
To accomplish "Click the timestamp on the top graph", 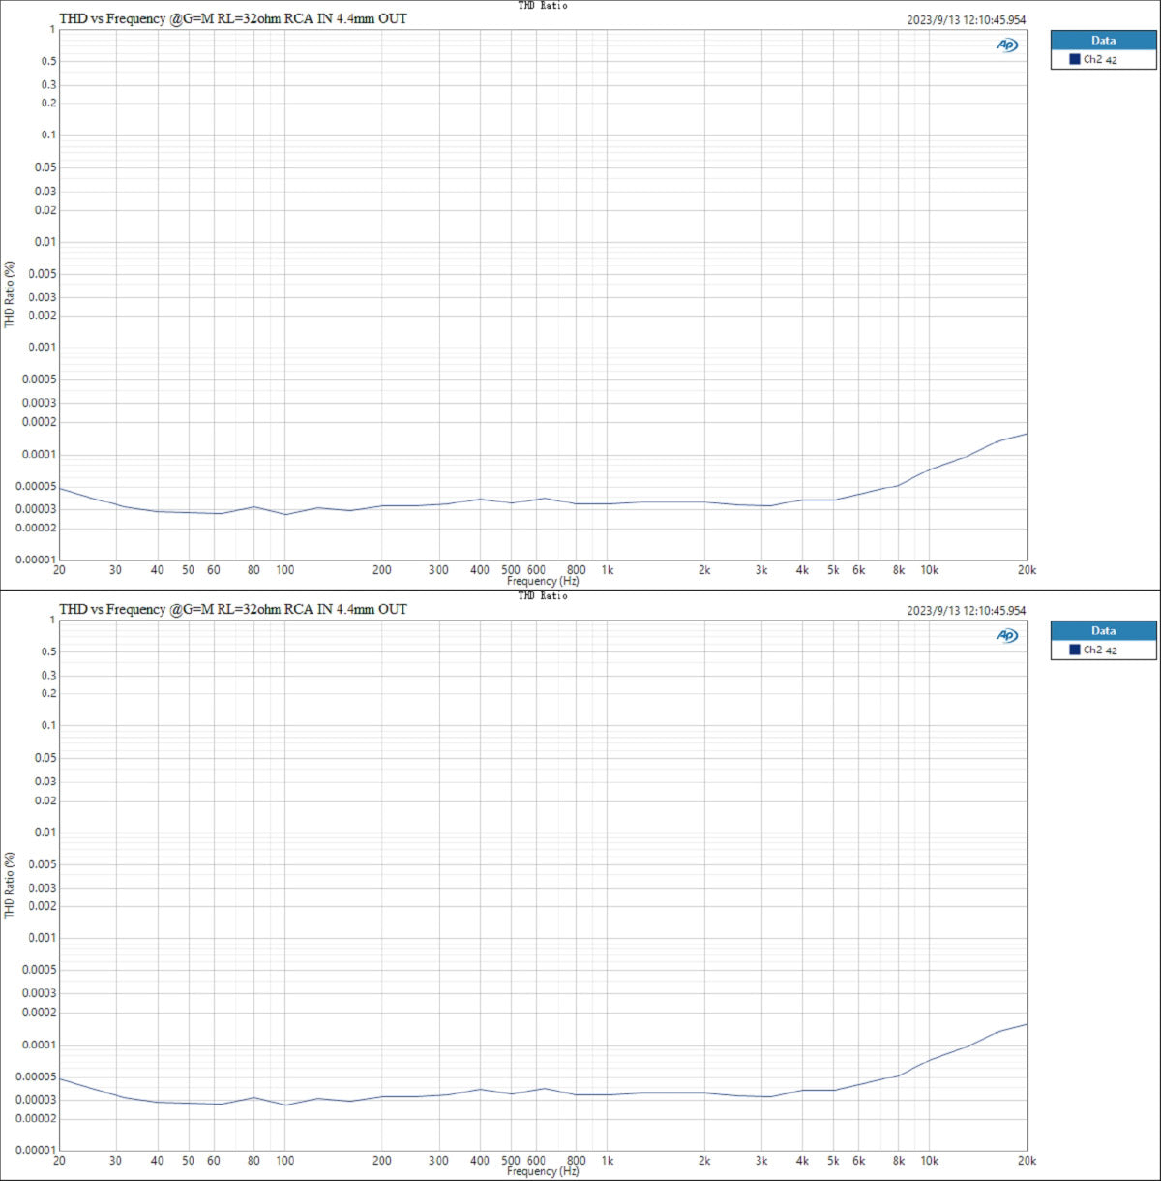I will pyautogui.click(x=966, y=20).
